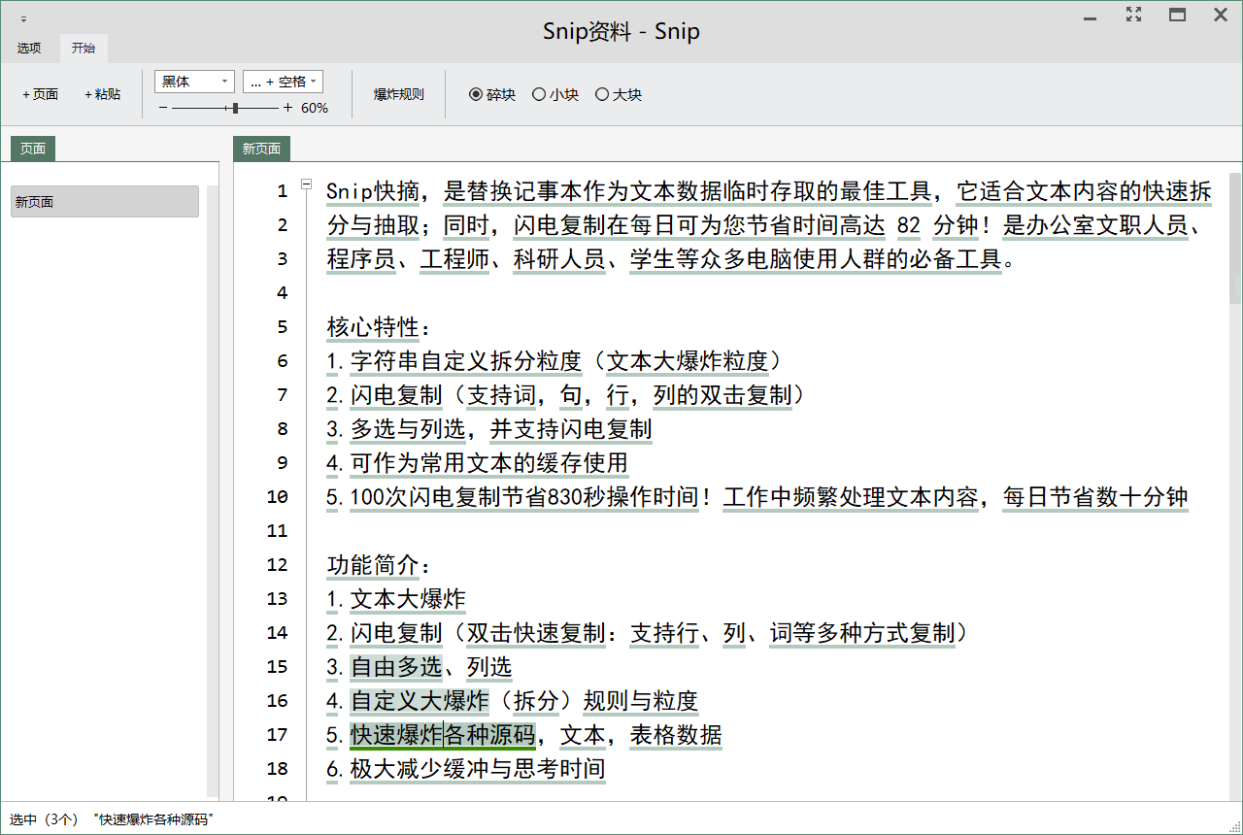Enter full screen mode from title bar
This screenshot has width=1243, height=835.
(1134, 14)
